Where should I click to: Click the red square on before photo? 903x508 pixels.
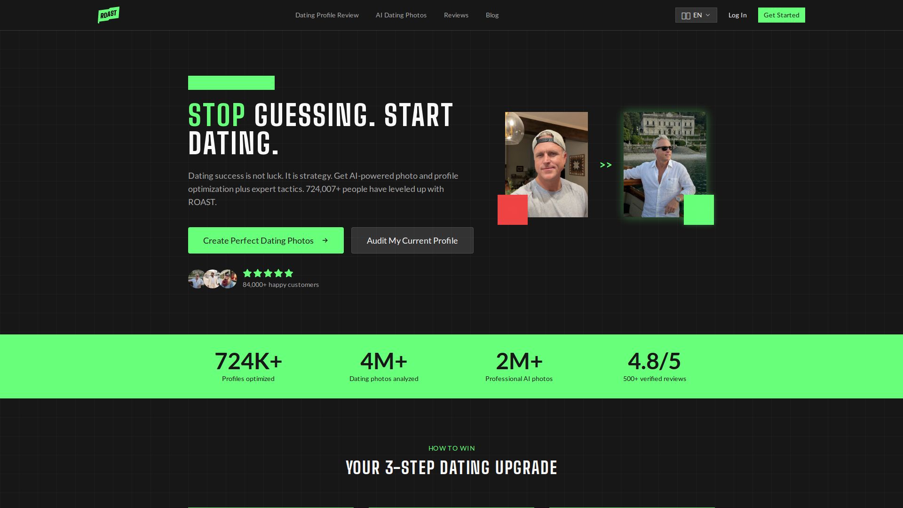[513, 210]
